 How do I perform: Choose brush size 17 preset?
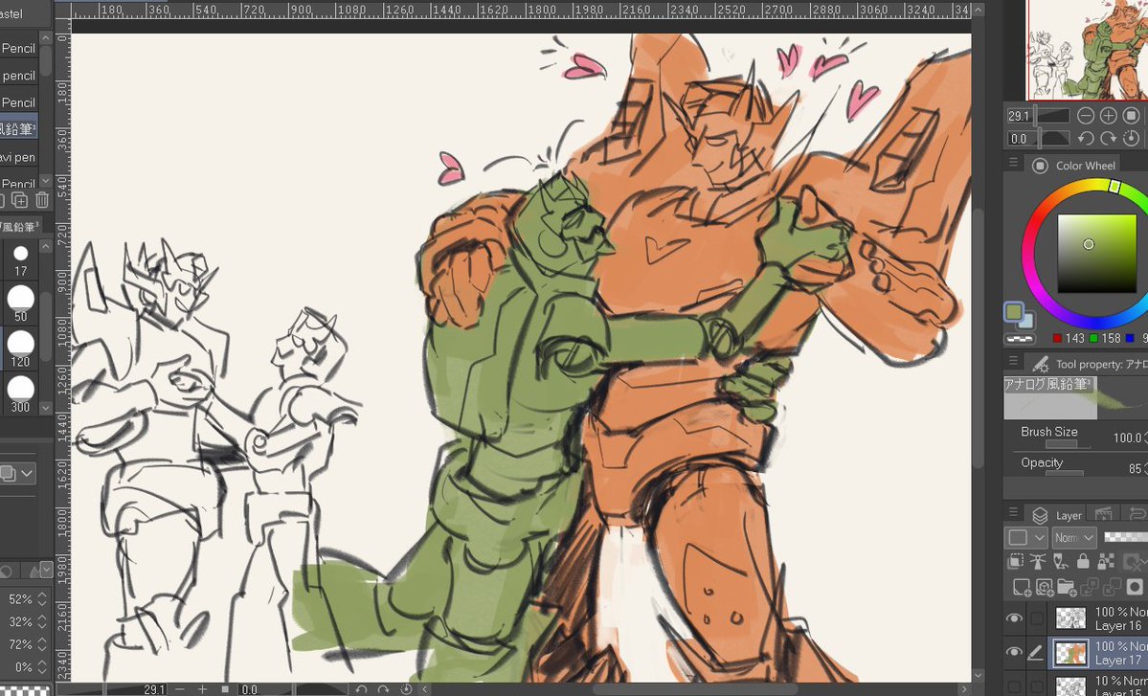point(20,260)
